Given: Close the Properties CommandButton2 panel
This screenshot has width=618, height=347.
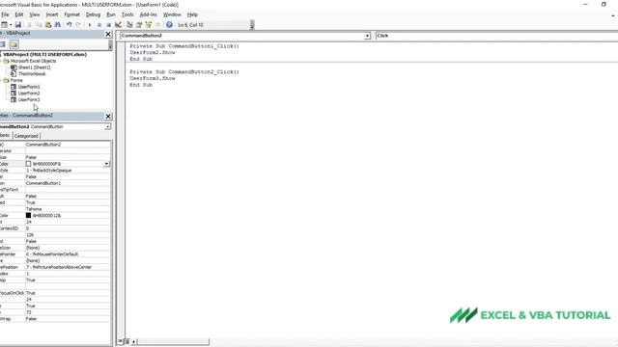Looking at the screenshot, I should pos(108,117).
